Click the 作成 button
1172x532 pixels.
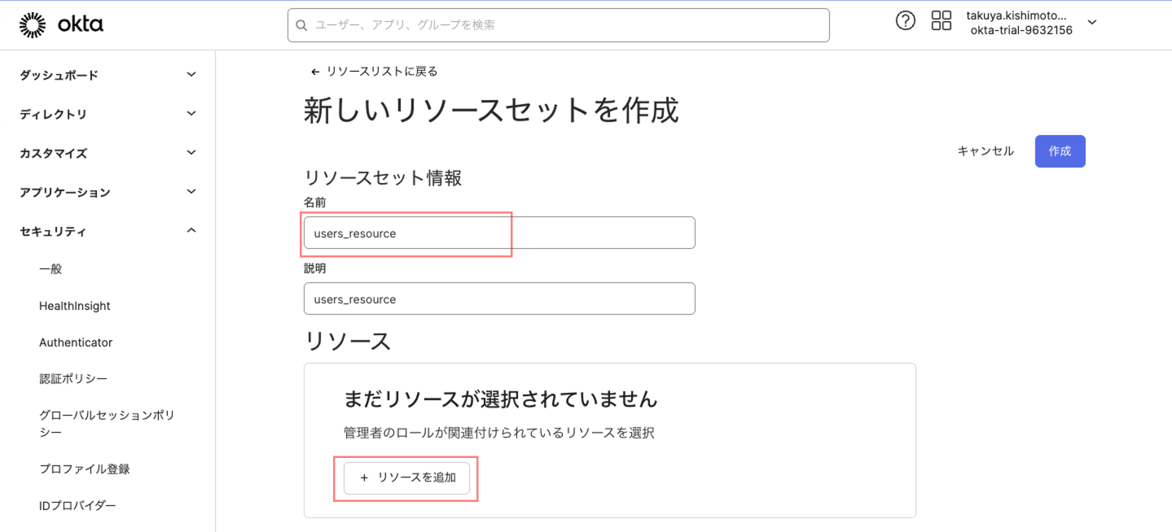(1060, 150)
